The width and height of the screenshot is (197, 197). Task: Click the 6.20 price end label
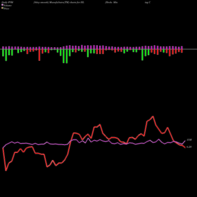pos(189,147)
